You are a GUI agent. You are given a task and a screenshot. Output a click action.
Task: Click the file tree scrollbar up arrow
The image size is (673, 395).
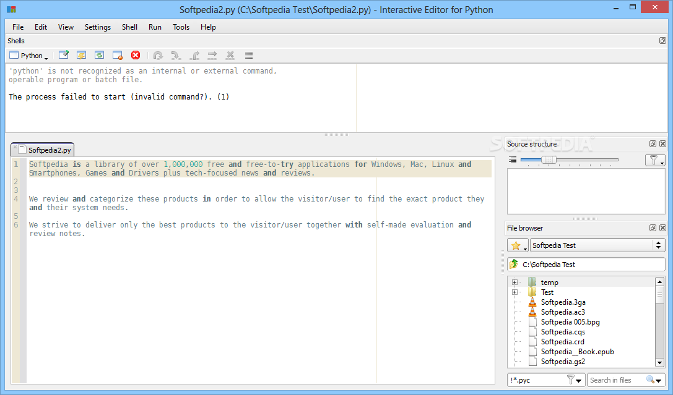pyautogui.click(x=660, y=281)
